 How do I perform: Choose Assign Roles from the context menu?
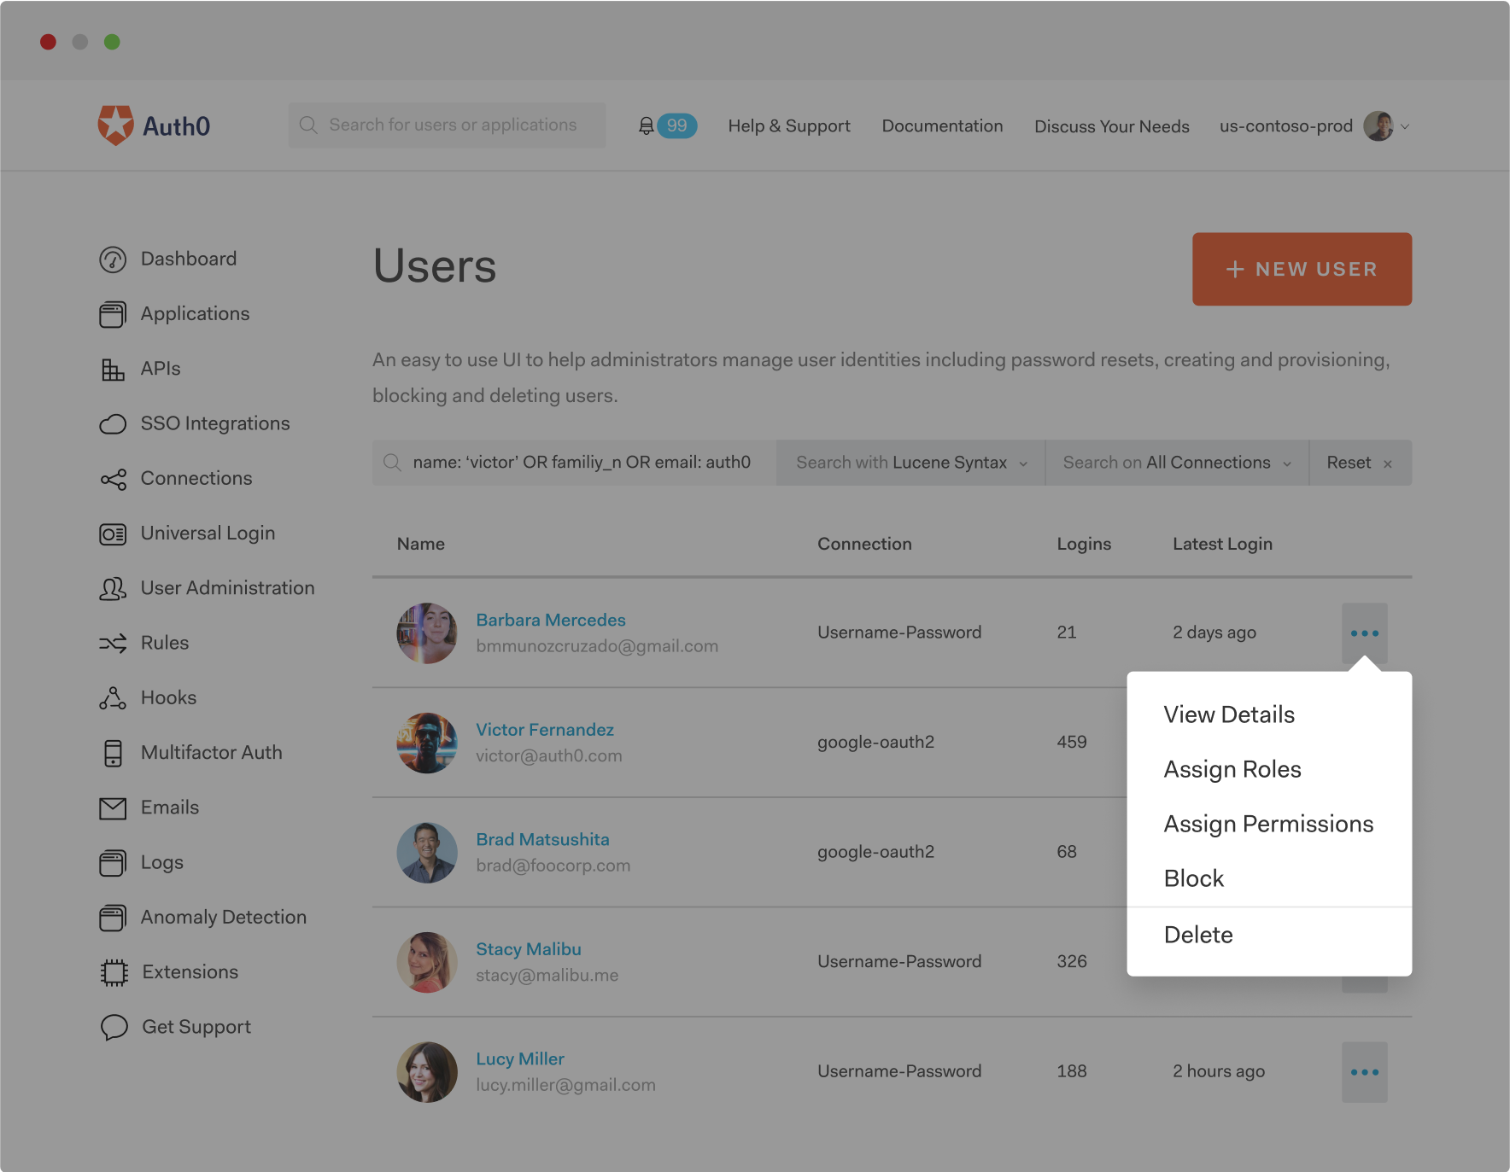[x=1232, y=768]
